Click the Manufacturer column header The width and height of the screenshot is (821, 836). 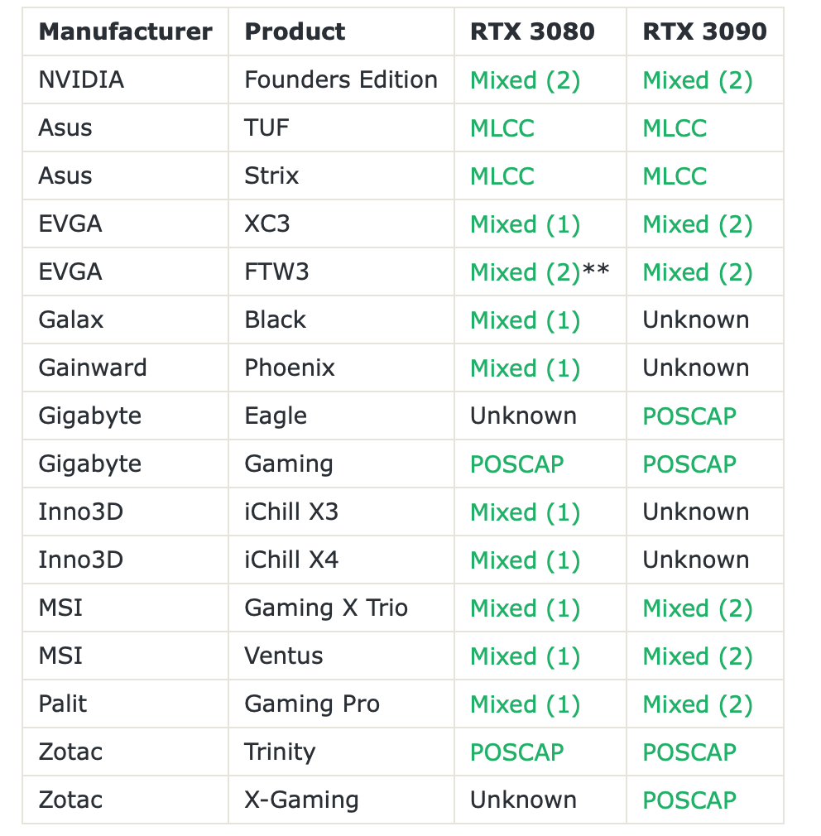coord(125,31)
